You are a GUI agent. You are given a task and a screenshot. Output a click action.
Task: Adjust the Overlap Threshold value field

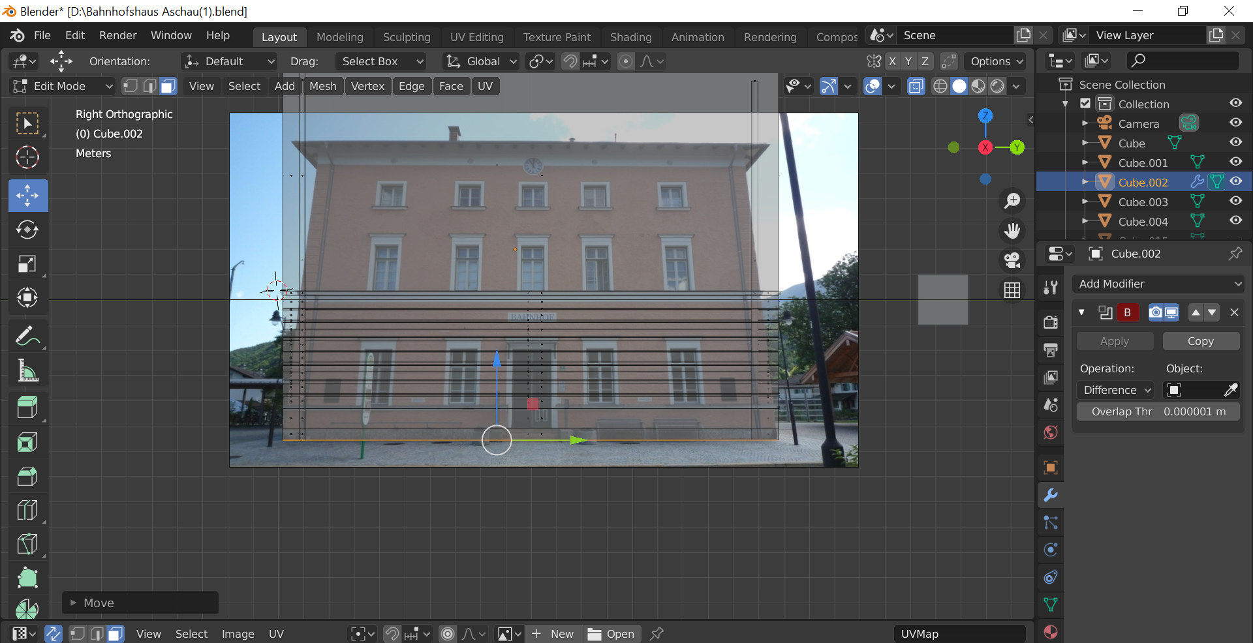click(x=1158, y=411)
